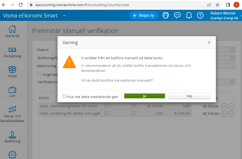Open the Robert Werner account menu
Image resolution: width=242 pixels, height=159 pixels.
[224, 16]
